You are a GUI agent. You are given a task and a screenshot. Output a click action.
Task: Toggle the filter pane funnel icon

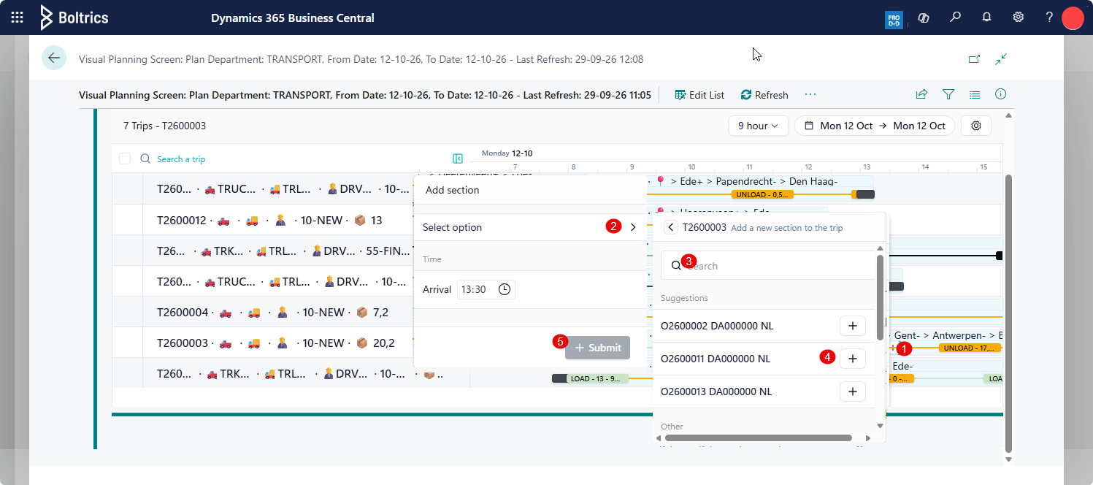(x=948, y=94)
